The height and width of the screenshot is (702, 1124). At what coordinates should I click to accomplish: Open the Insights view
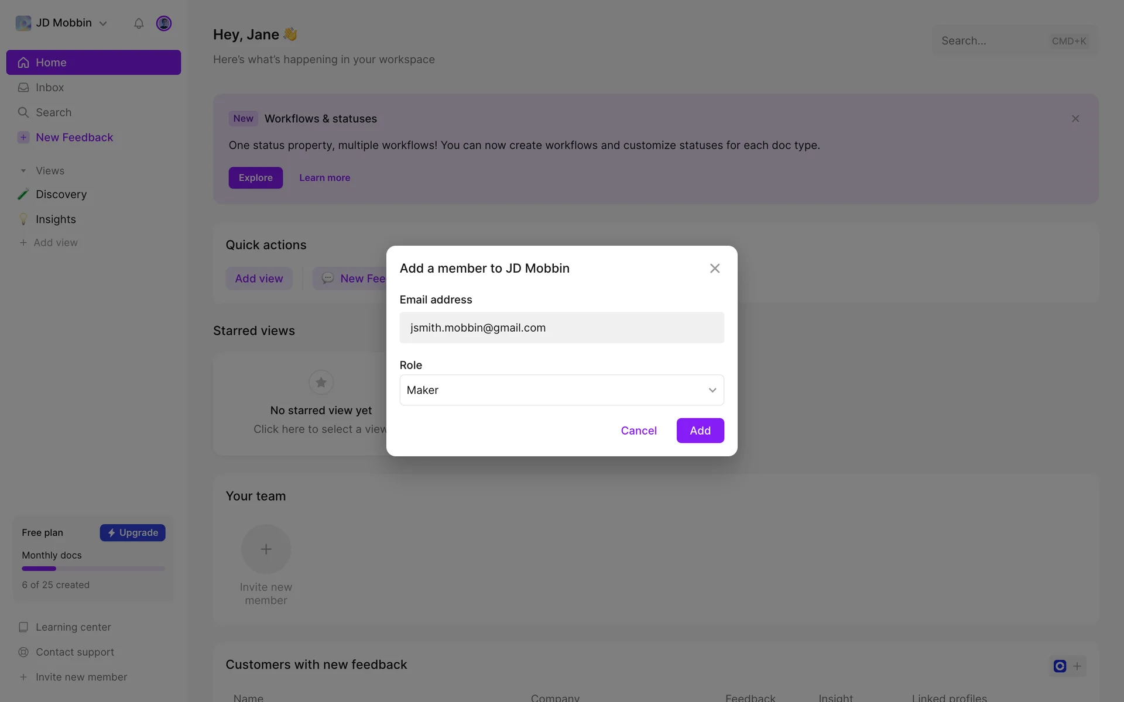click(56, 219)
